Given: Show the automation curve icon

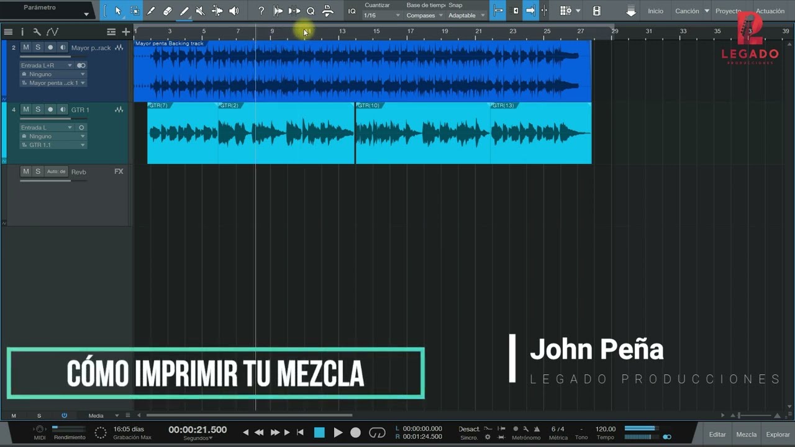Looking at the screenshot, I should (x=52, y=32).
